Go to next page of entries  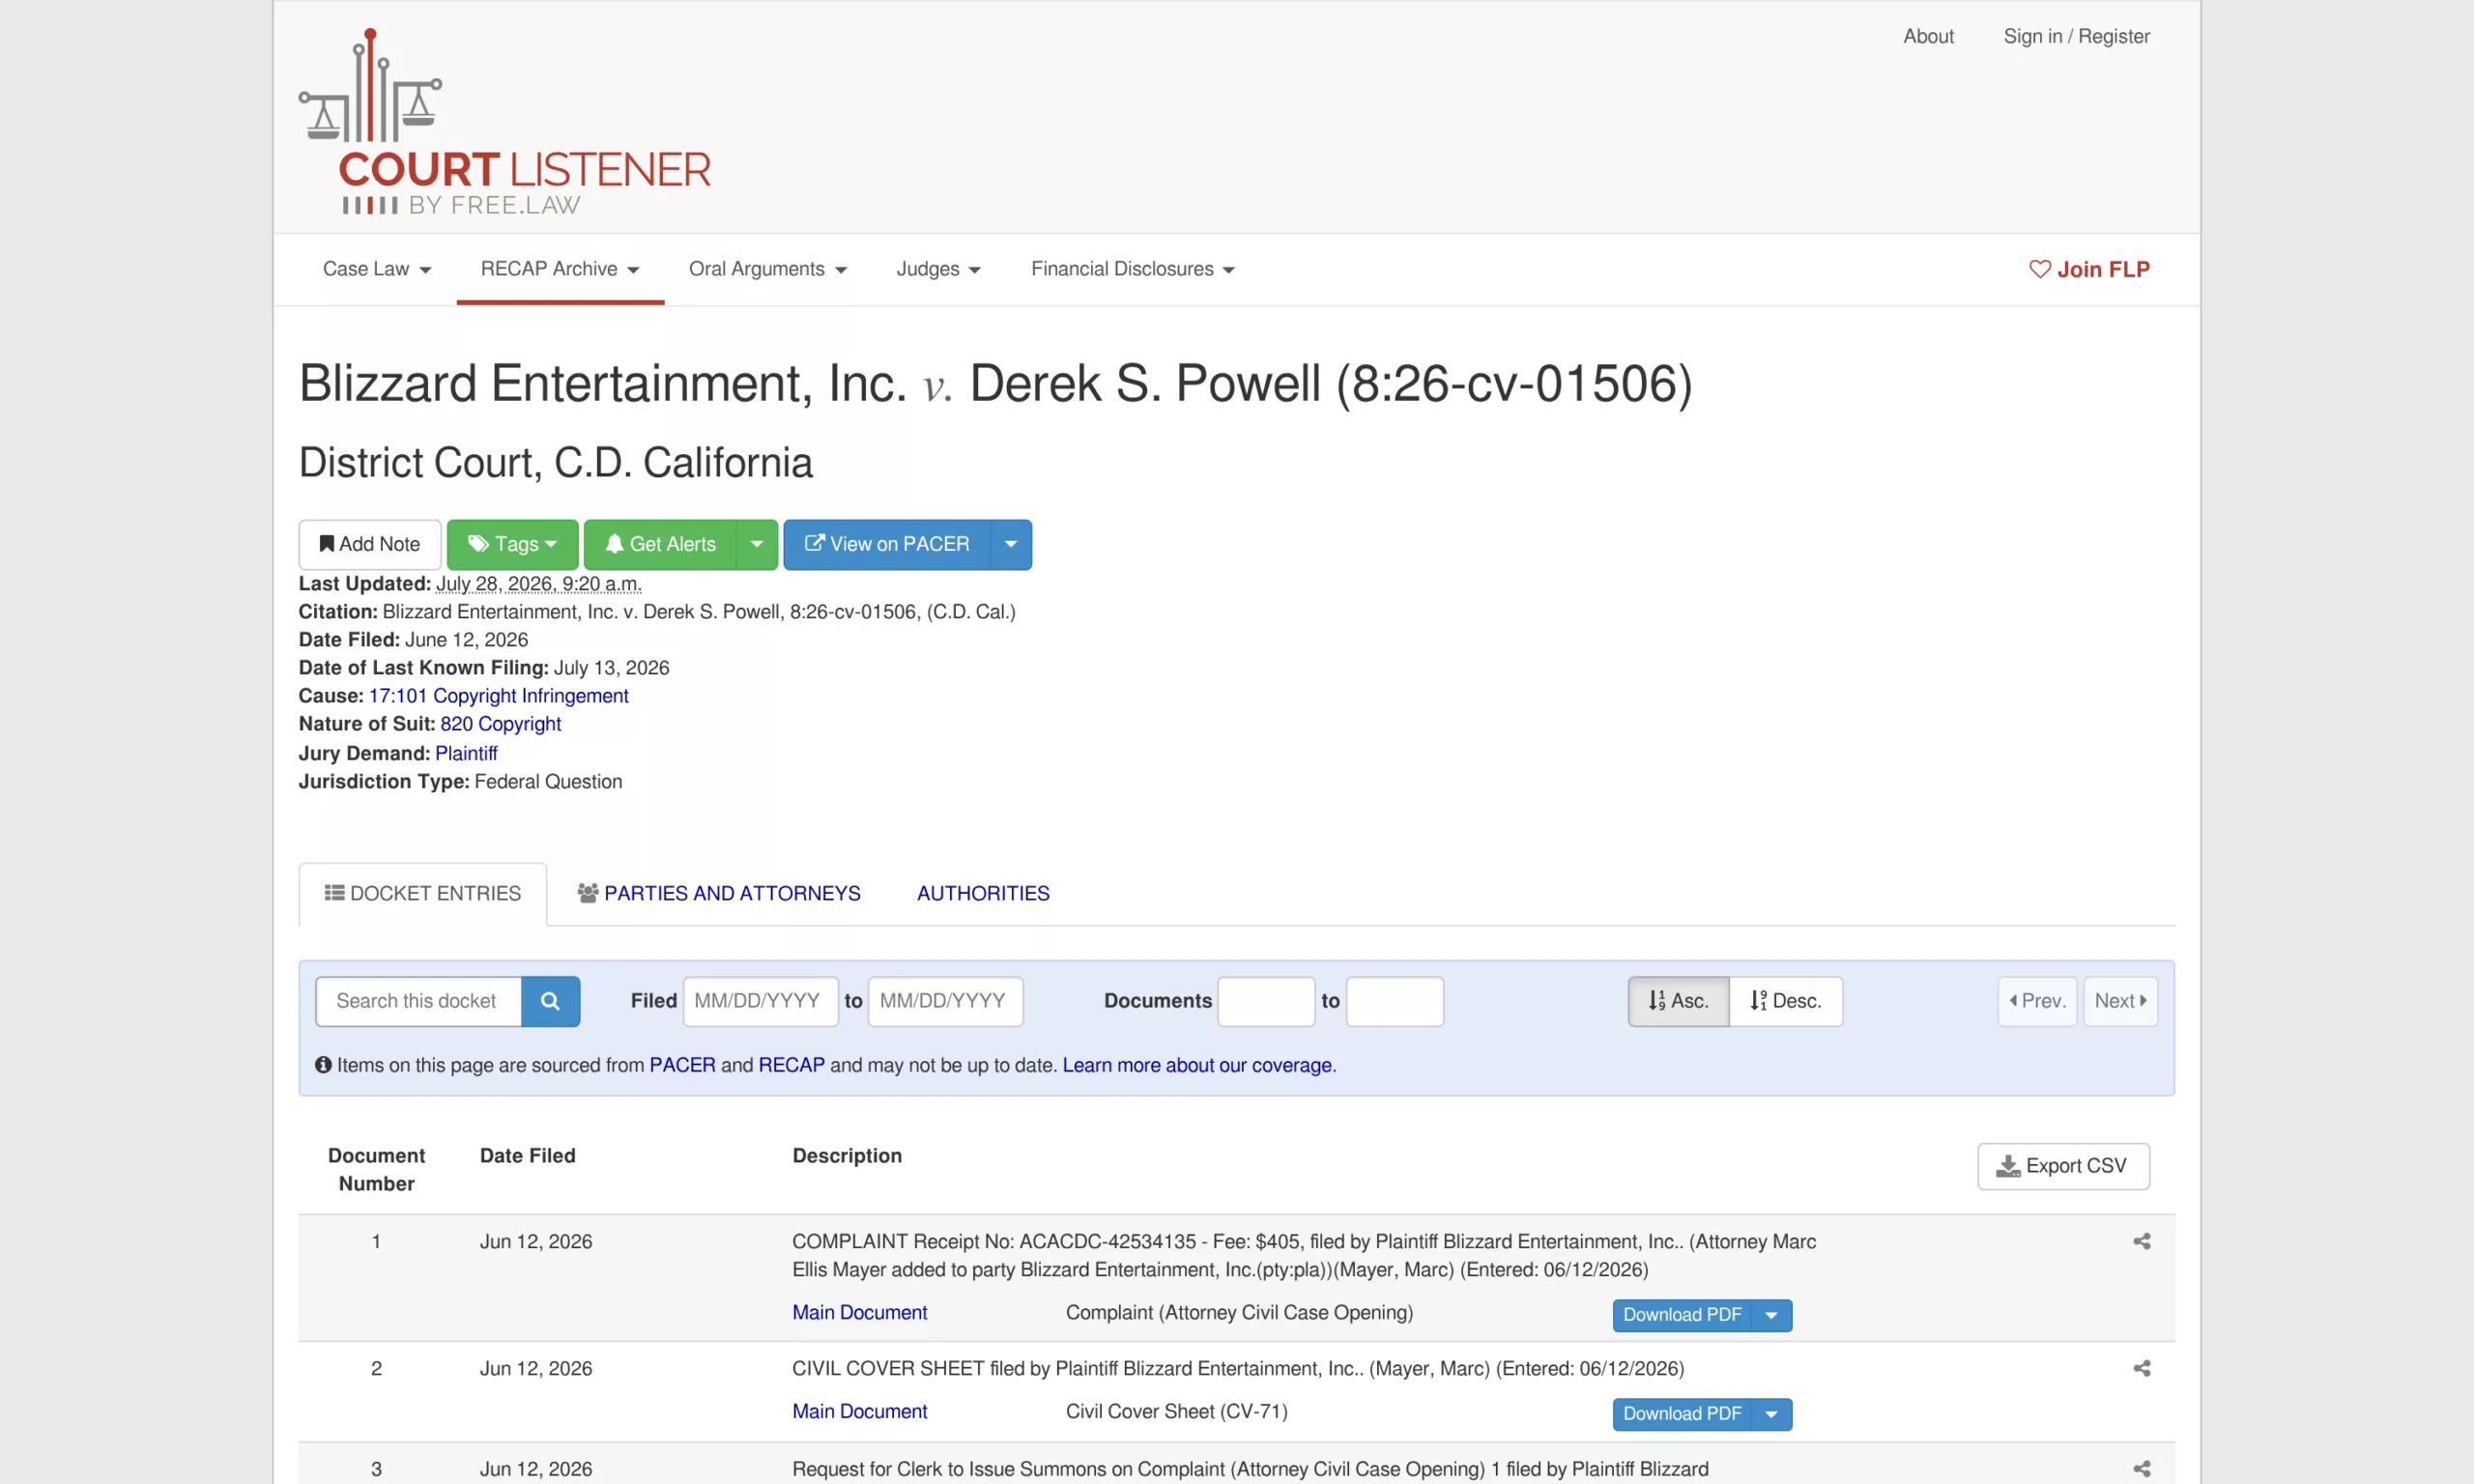coord(2120,1001)
